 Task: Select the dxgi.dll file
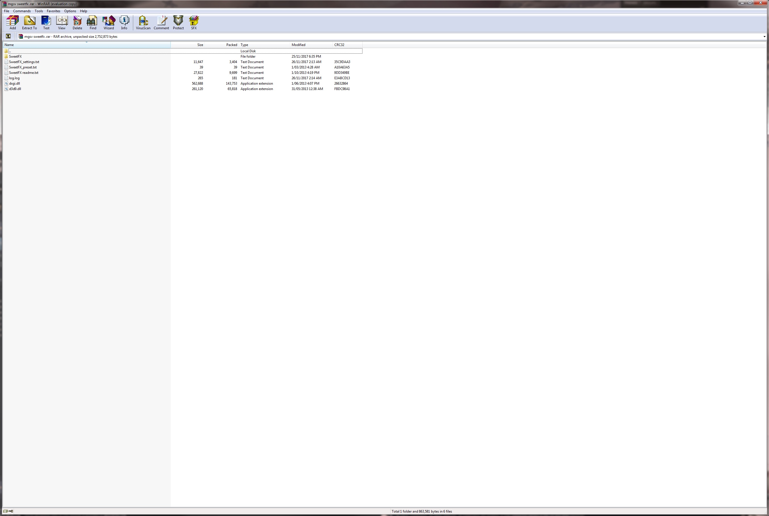14,83
